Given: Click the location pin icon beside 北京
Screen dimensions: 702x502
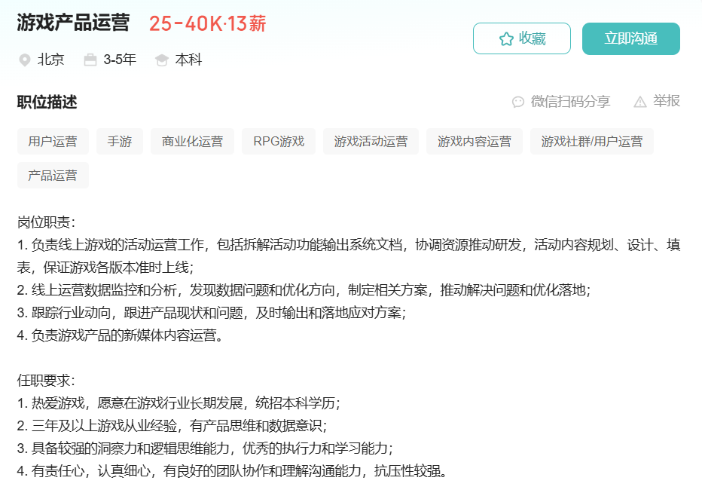Looking at the screenshot, I should (25, 60).
